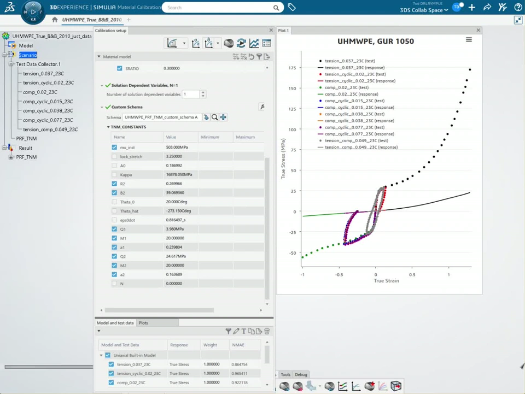
Task: Select the Scenario tree node
Action: coord(28,55)
